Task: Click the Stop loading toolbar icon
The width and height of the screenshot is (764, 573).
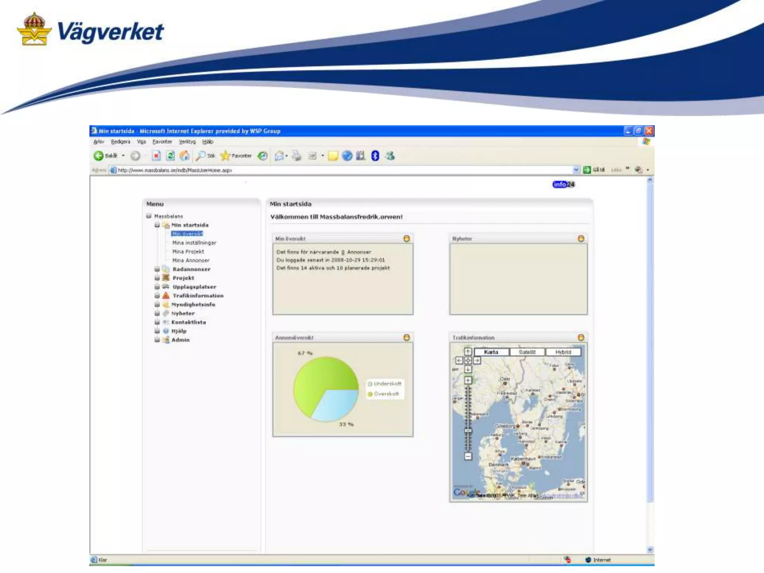Action: coord(156,156)
